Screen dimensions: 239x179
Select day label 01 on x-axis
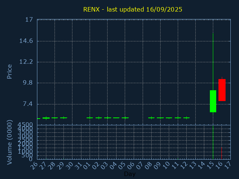coord(87,166)
